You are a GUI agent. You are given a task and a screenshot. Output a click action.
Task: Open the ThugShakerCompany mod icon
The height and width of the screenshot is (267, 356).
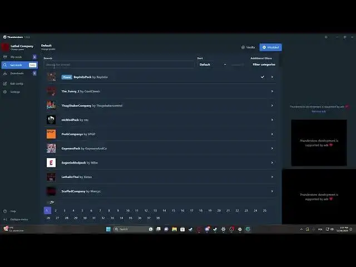[x=51, y=105]
